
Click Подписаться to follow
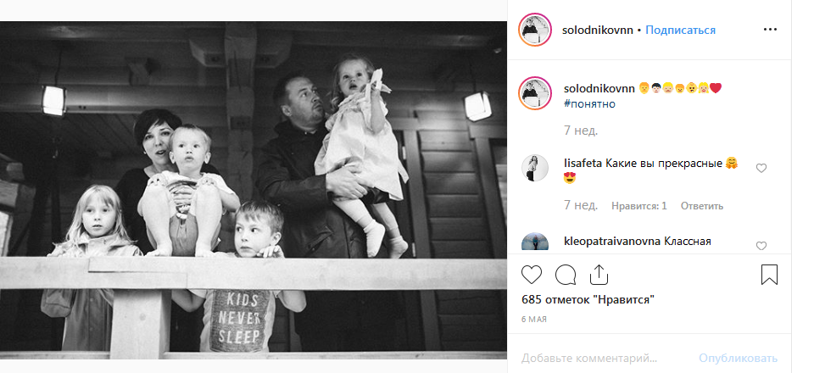[x=680, y=30]
